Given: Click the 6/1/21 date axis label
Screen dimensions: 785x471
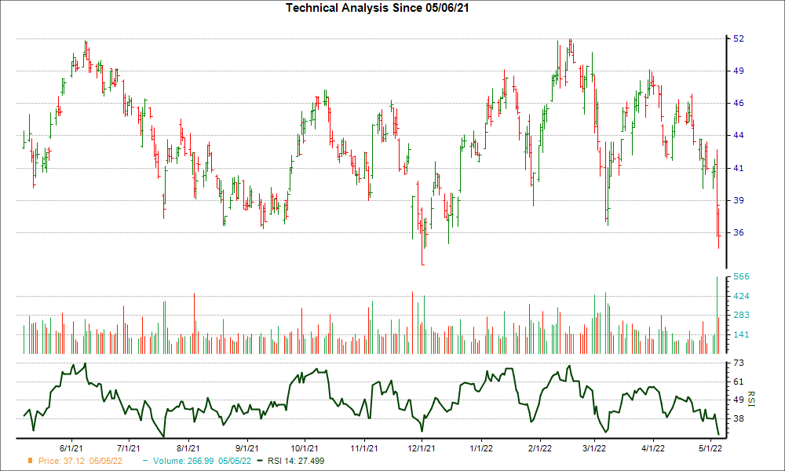Looking at the screenshot, I should pos(72,448).
